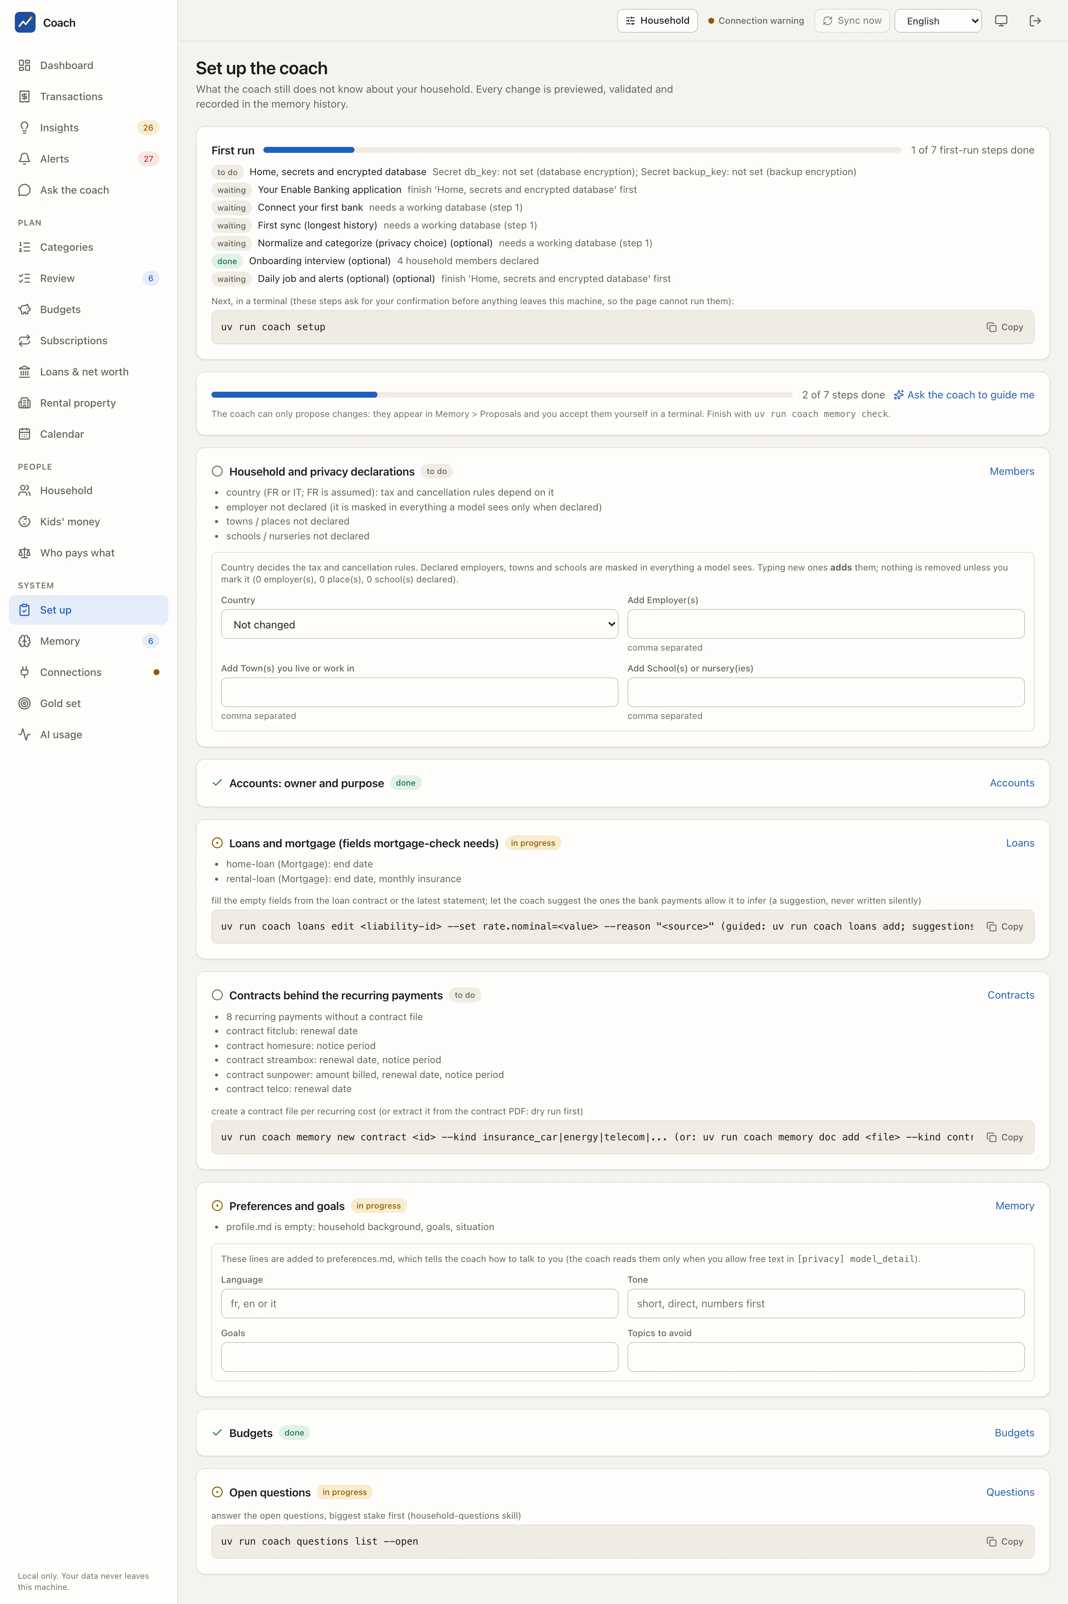
Task: Click the Insights lightbulb icon
Action: click(24, 127)
